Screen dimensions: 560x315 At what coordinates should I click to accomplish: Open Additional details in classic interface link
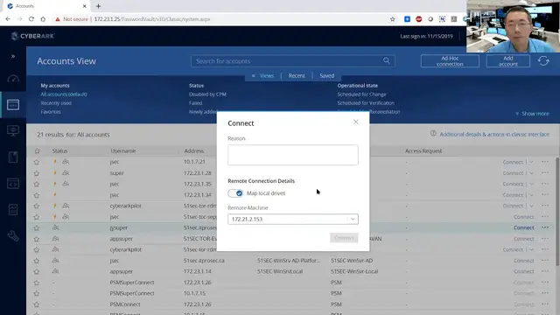point(494,134)
